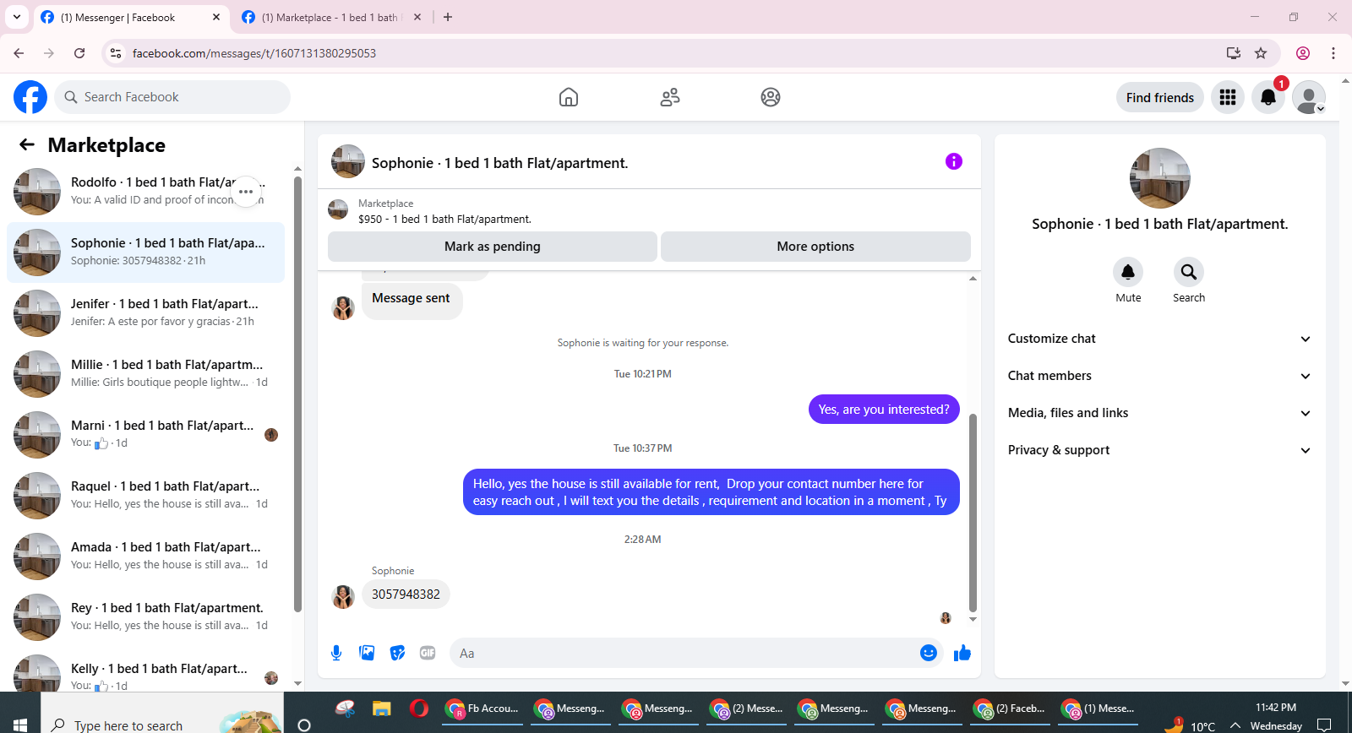1352x733 pixels.
Task: Click the 3057948382 message bubble
Action: pos(406,595)
